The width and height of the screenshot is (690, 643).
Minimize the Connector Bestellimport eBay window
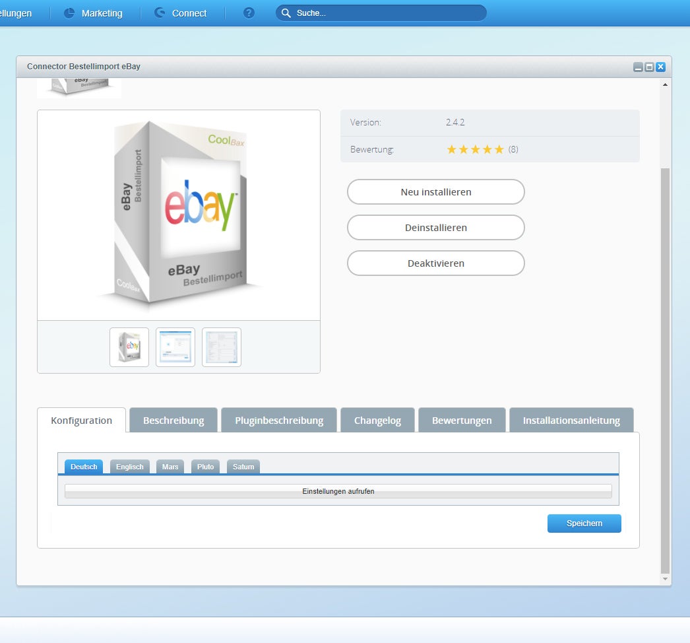(638, 67)
